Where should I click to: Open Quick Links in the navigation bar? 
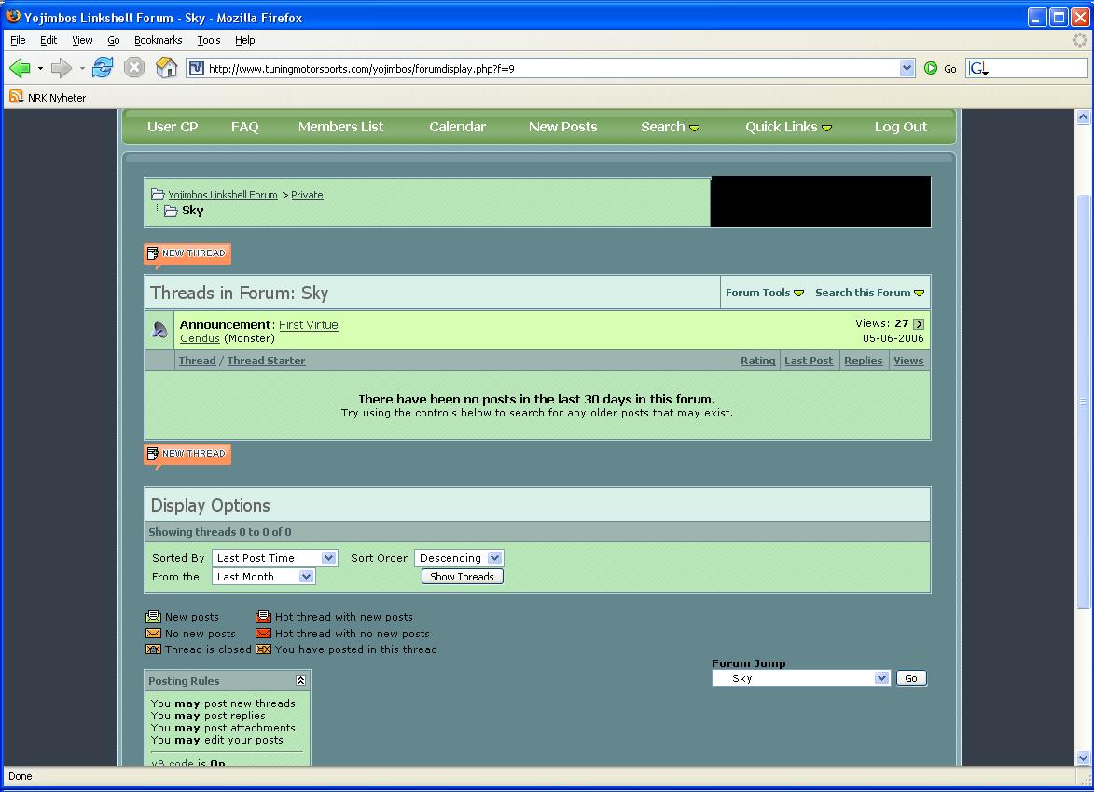click(788, 127)
